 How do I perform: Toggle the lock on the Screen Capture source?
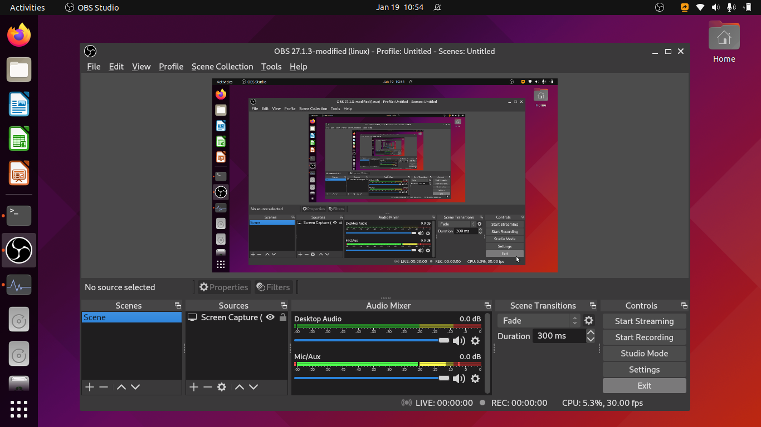[283, 317]
